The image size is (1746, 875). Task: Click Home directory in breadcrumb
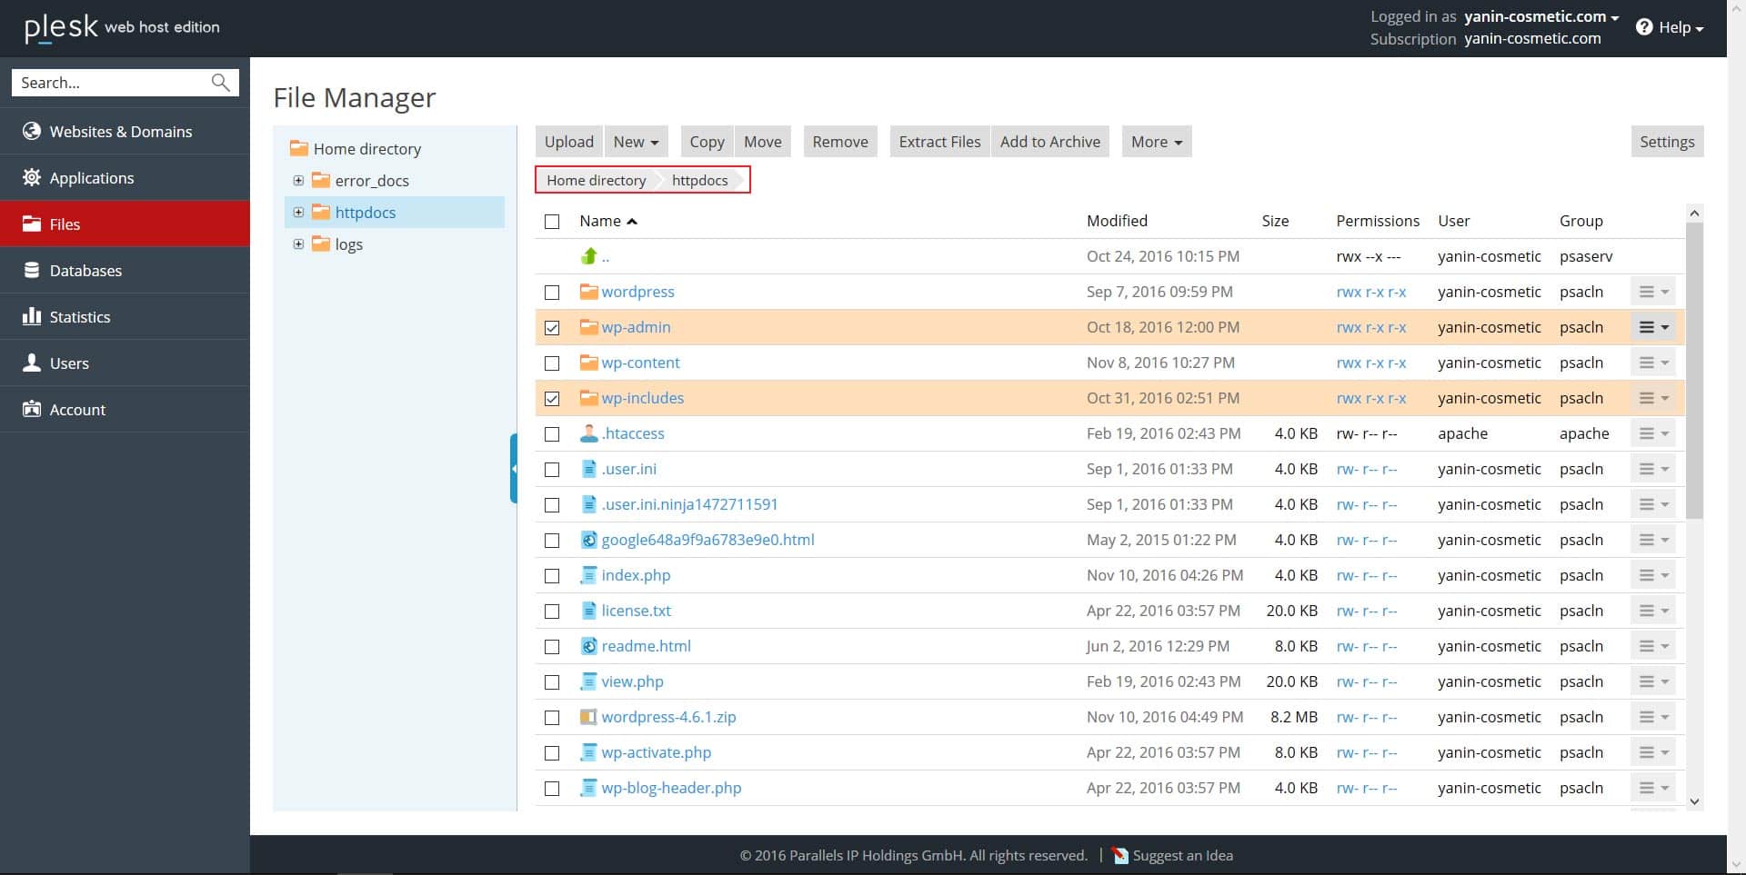(x=597, y=180)
